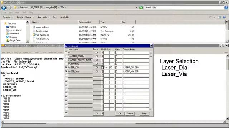Image resolution: width=229 pixels, height=128 pixels.
Task: Open the Explorer Tools menu
Action: (x=24, y=12)
